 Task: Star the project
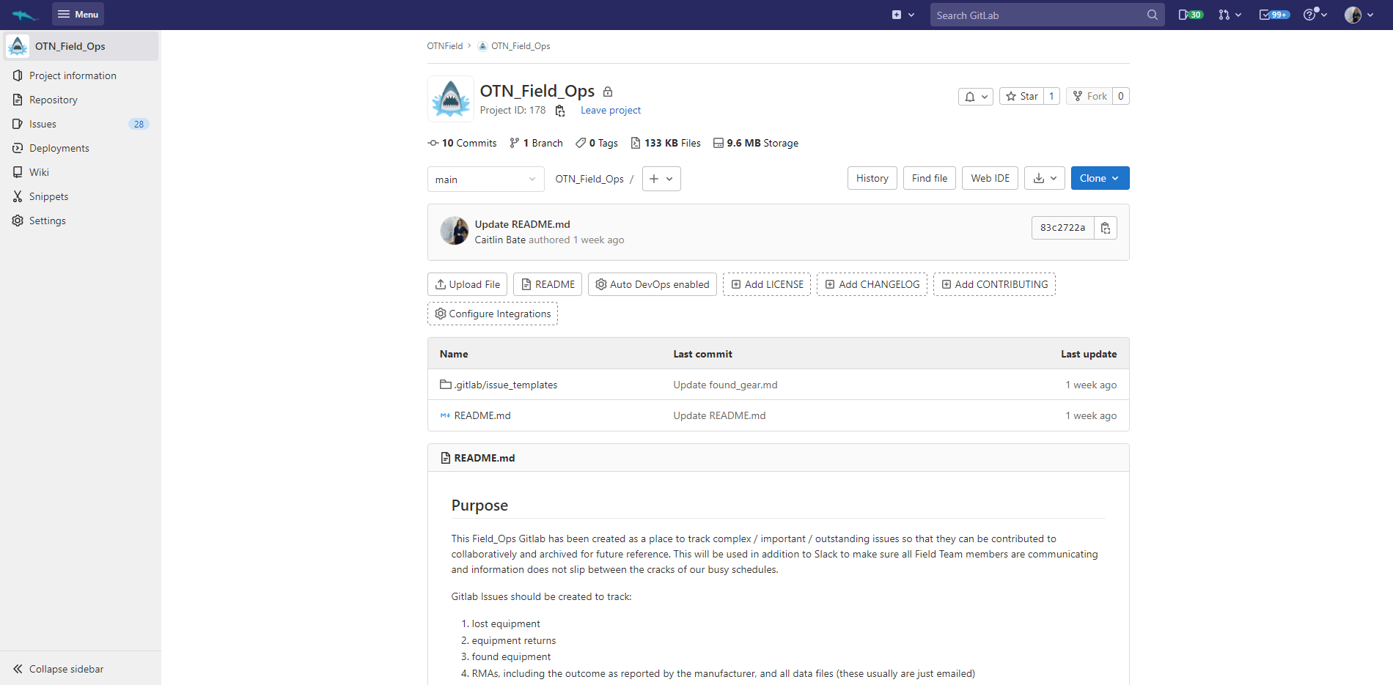pyautogui.click(x=1021, y=96)
